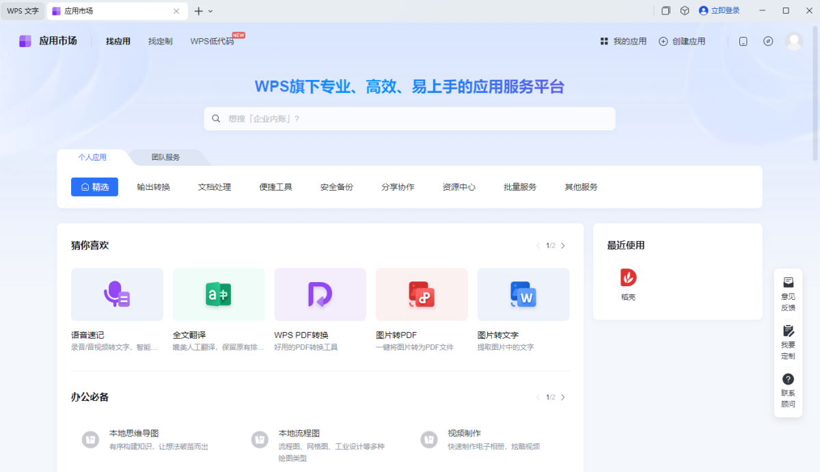Switch to the 团队服务 tab
Image resolution: width=820 pixels, height=472 pixels.
click(x=166, y=157)
